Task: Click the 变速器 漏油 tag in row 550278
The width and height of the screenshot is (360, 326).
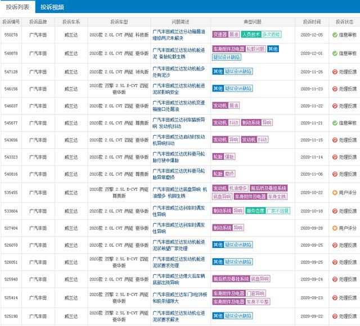Action: pos(226,34)
